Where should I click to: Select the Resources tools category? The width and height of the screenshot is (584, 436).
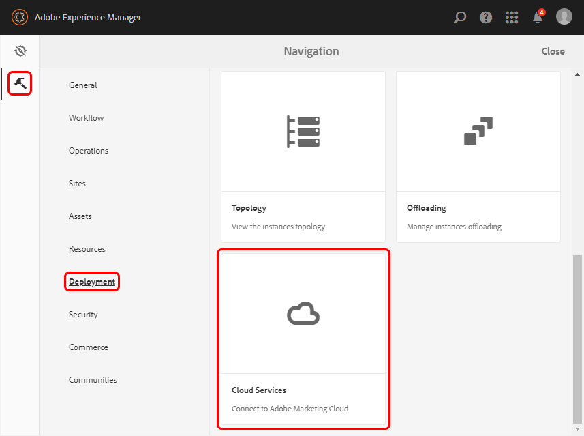coord(87,249)
